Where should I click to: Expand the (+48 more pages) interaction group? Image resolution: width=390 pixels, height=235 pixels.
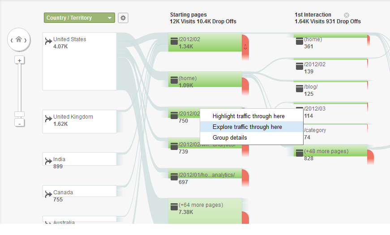coord(330,154)
